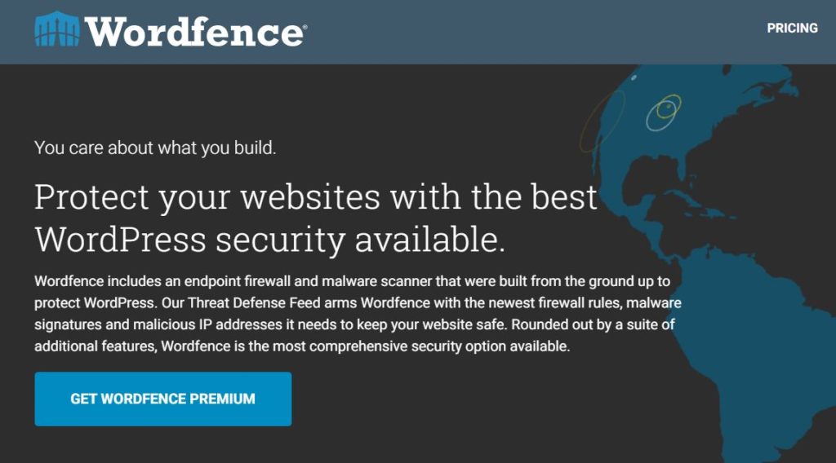Click the Wordfence wordmark text in header
Image resolution: width=836 pixels, height=463 pixels.
click(193, 32)
